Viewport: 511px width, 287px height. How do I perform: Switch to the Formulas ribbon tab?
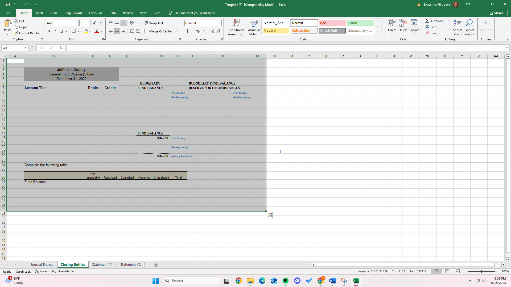pos(96,13)
